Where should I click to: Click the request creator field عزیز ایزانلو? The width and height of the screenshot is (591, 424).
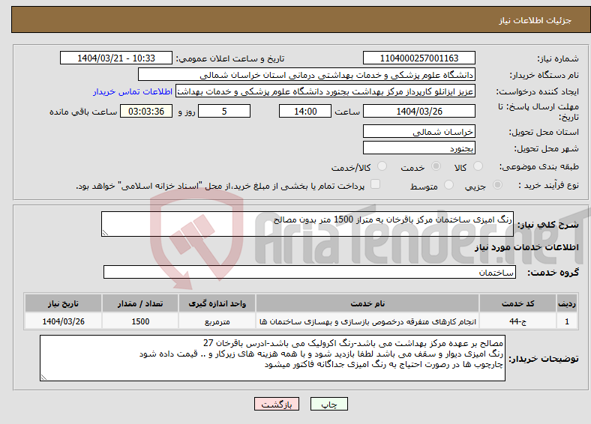click(x=325, y=91)
